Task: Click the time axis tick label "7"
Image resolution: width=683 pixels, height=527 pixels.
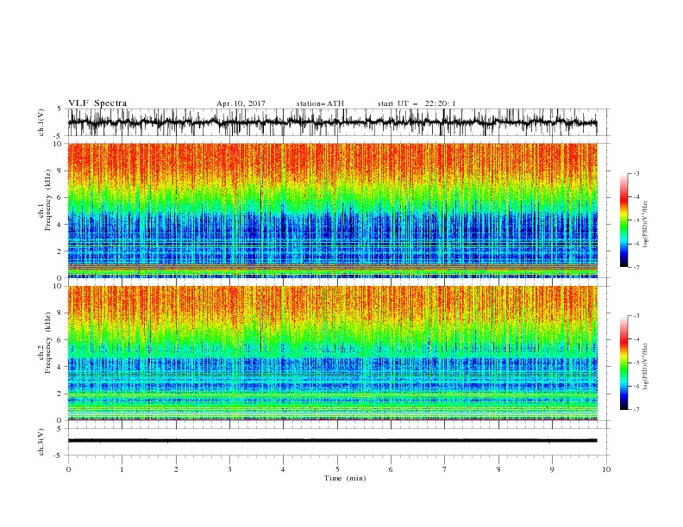Action: point(445,469)
